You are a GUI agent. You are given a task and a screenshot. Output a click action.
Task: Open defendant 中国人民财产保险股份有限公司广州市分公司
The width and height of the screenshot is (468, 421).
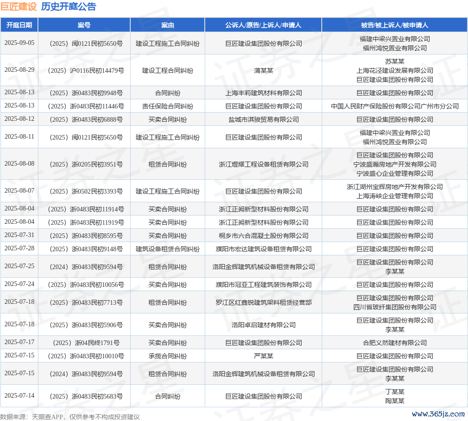pos(394,106)
